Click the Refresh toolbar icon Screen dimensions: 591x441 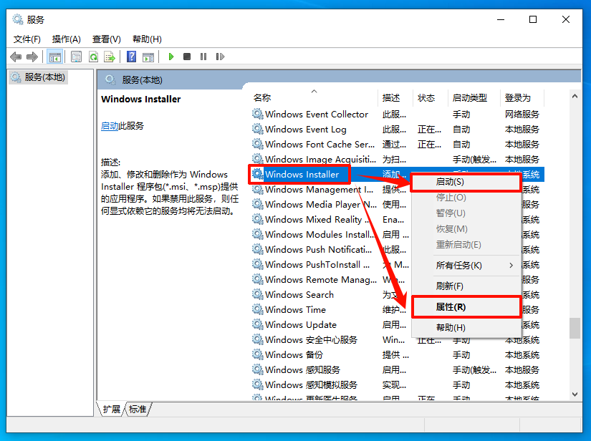coord(93,57)
